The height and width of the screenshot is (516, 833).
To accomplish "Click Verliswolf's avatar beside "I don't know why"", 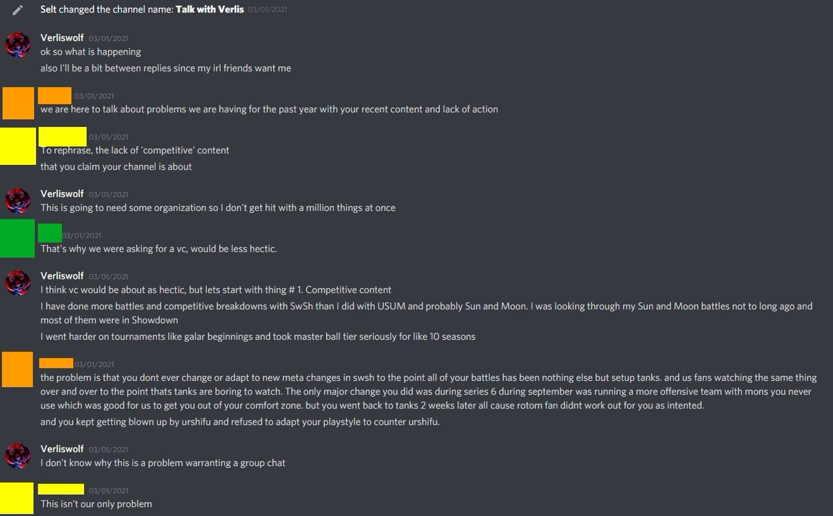I will [18, 456].
